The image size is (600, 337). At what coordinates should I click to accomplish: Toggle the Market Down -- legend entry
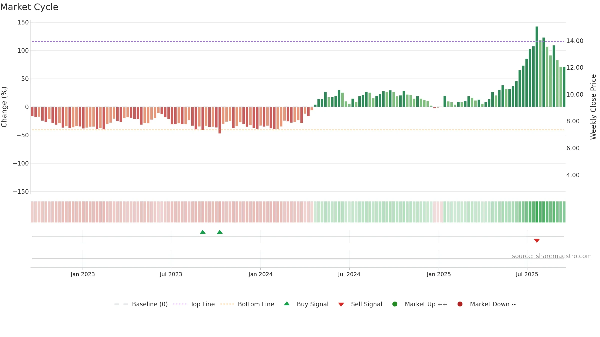click(x=486, y=304)
